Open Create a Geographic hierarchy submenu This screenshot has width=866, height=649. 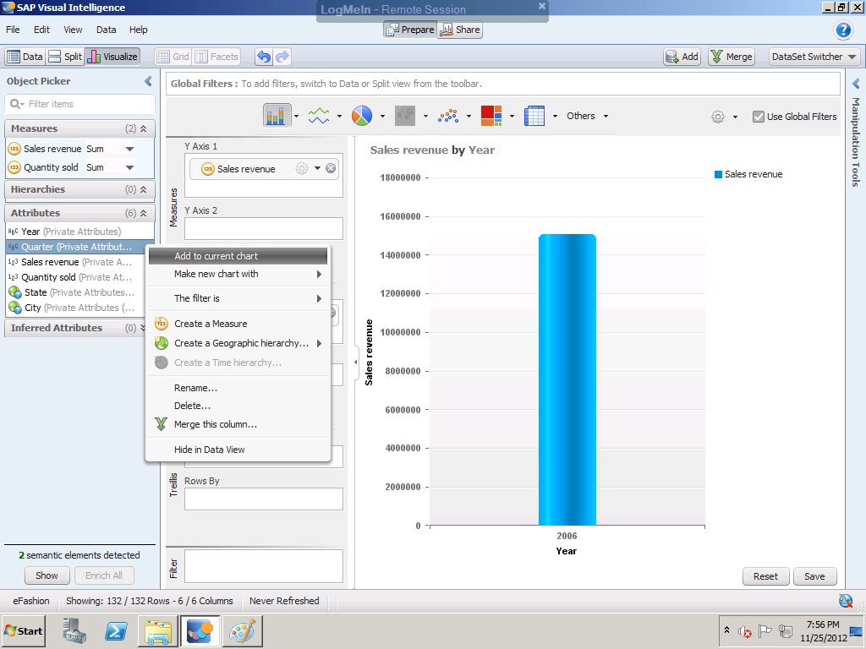point(238,343)
